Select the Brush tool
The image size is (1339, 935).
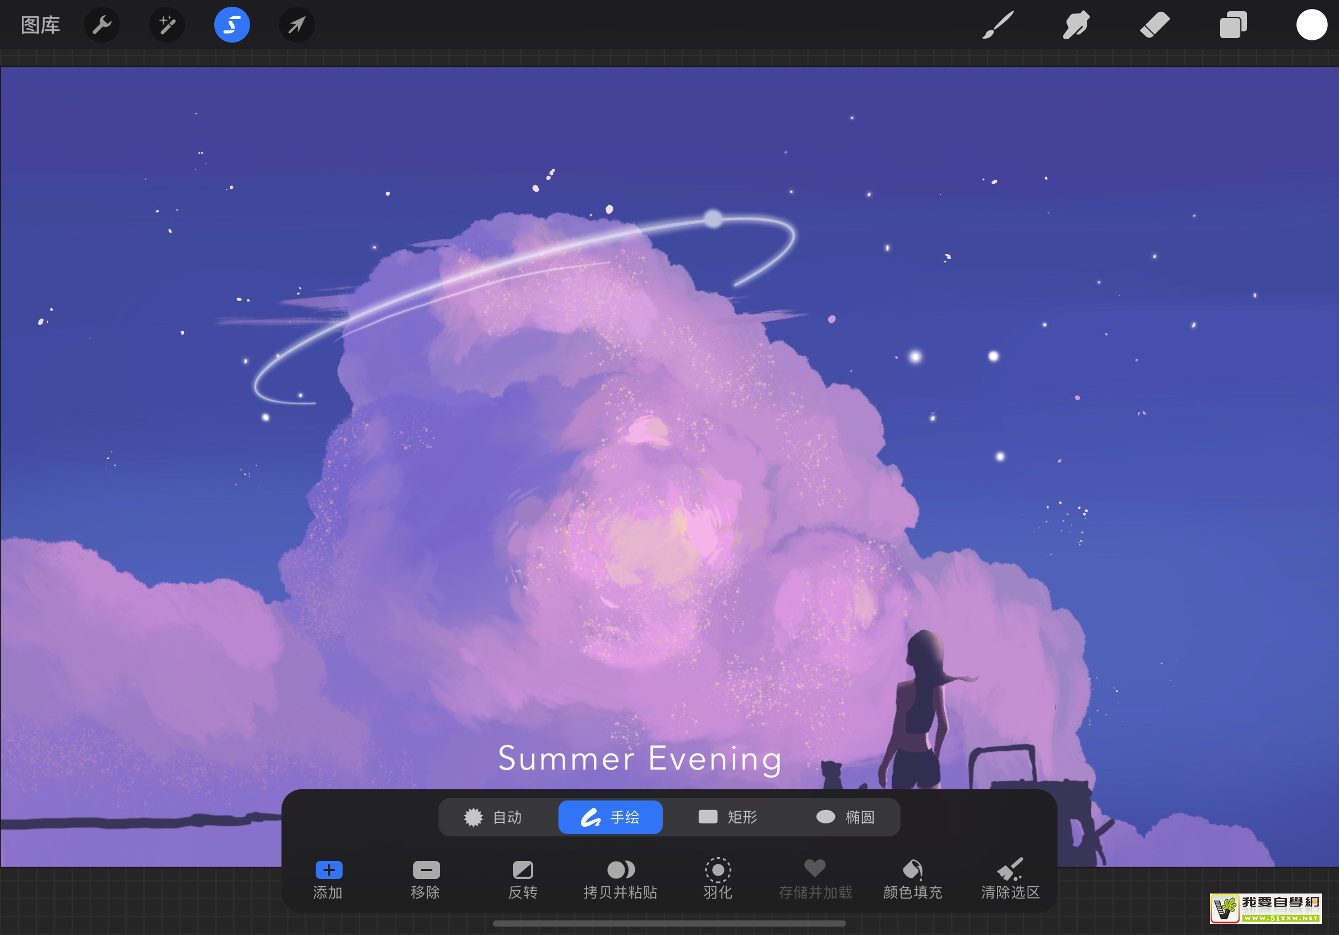tap(998, 25)
